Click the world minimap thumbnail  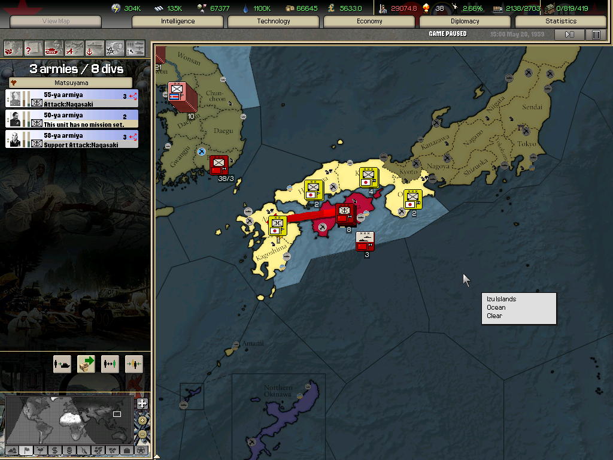pos(68,419)
